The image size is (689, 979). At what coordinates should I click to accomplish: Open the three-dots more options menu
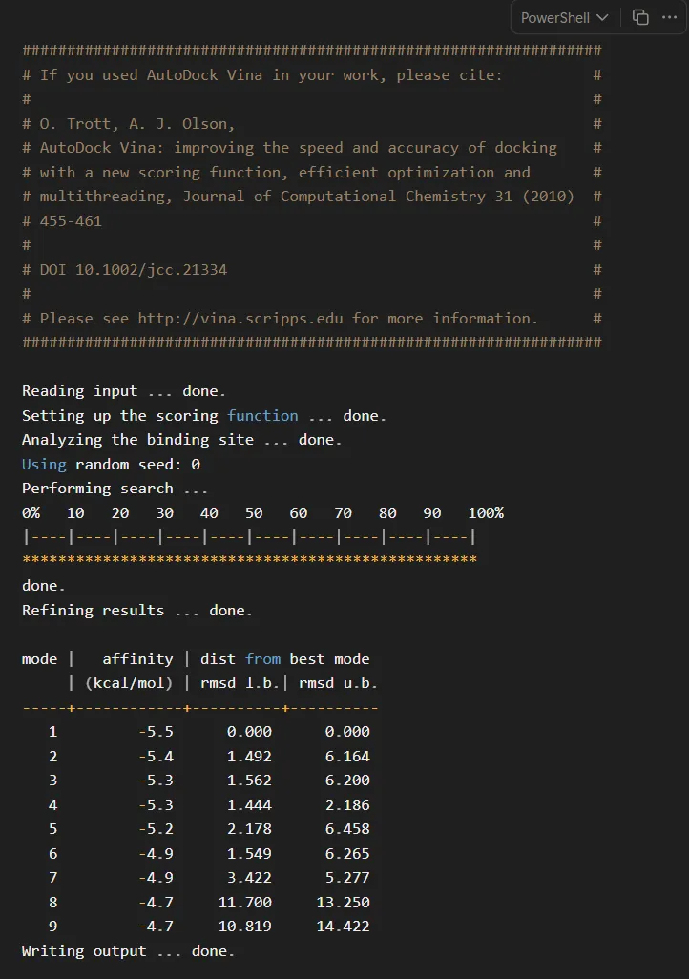(670, 17)
